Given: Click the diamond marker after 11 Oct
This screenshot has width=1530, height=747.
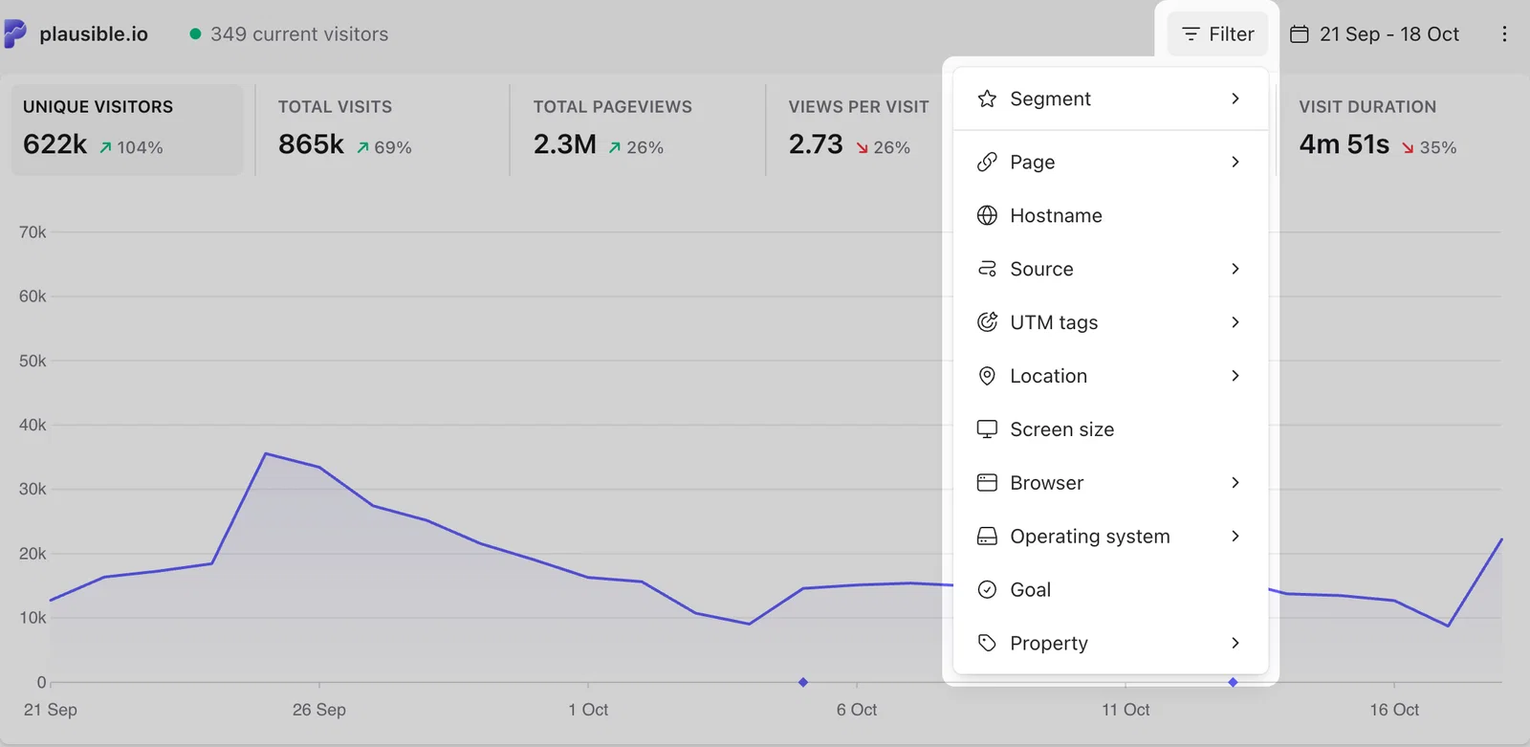Looking at the screenshot, I should click(x=1233, y=682).
